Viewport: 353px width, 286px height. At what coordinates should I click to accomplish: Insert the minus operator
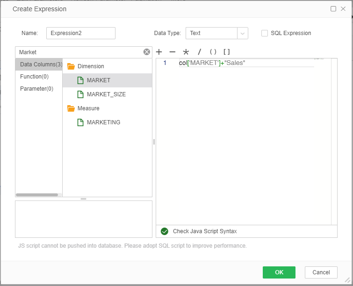pos(172,52)
